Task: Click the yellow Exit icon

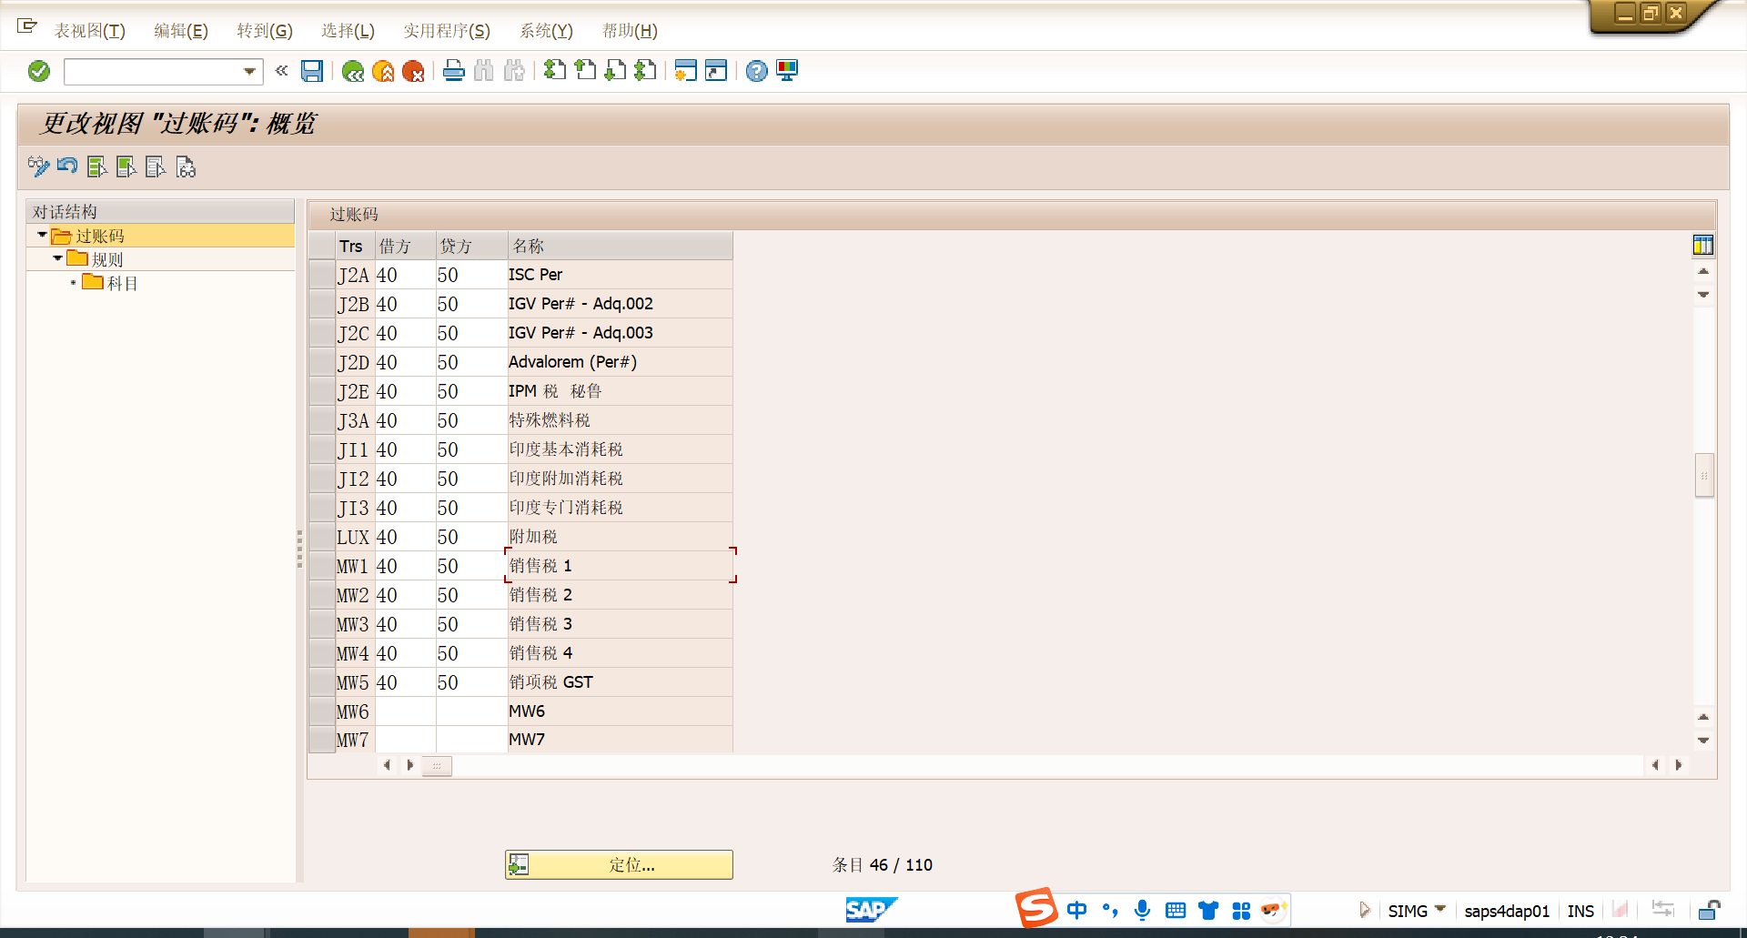Action: tap(383, 71)
